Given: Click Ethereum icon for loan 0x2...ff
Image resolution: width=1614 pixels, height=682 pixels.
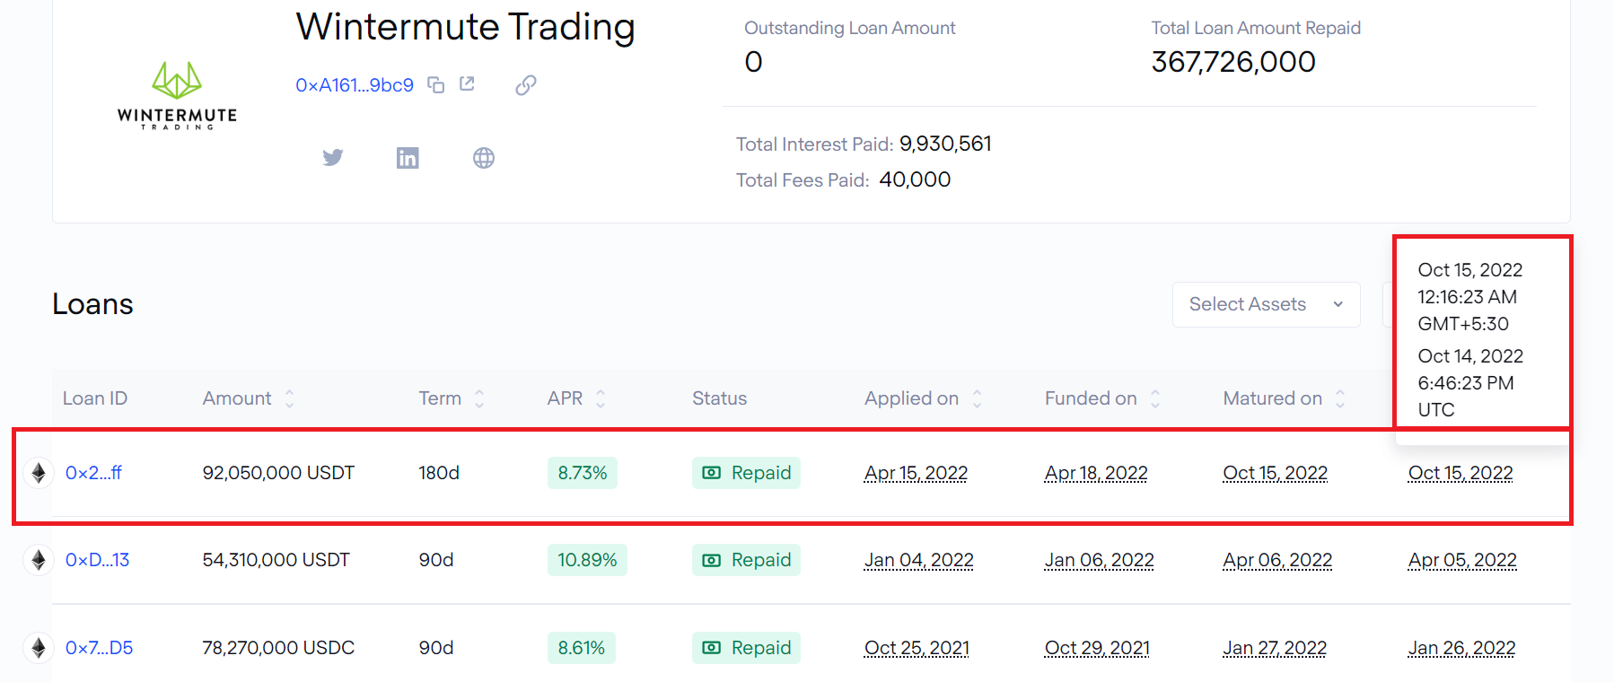Looking at the screenshot, I should click(x=39, y=473).
